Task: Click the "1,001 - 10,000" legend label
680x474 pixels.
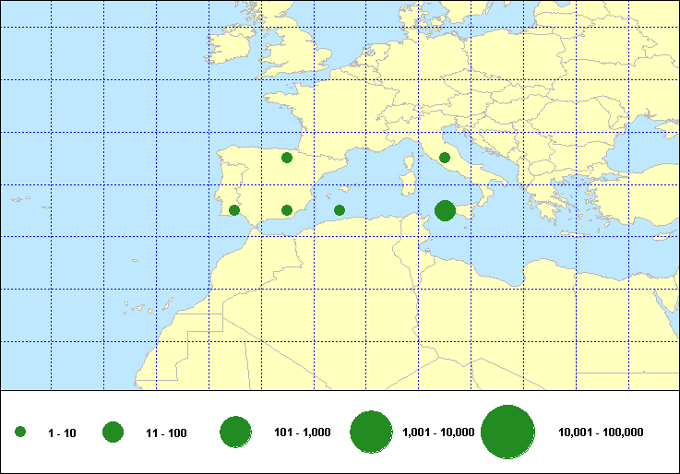Action: (438, 433)
